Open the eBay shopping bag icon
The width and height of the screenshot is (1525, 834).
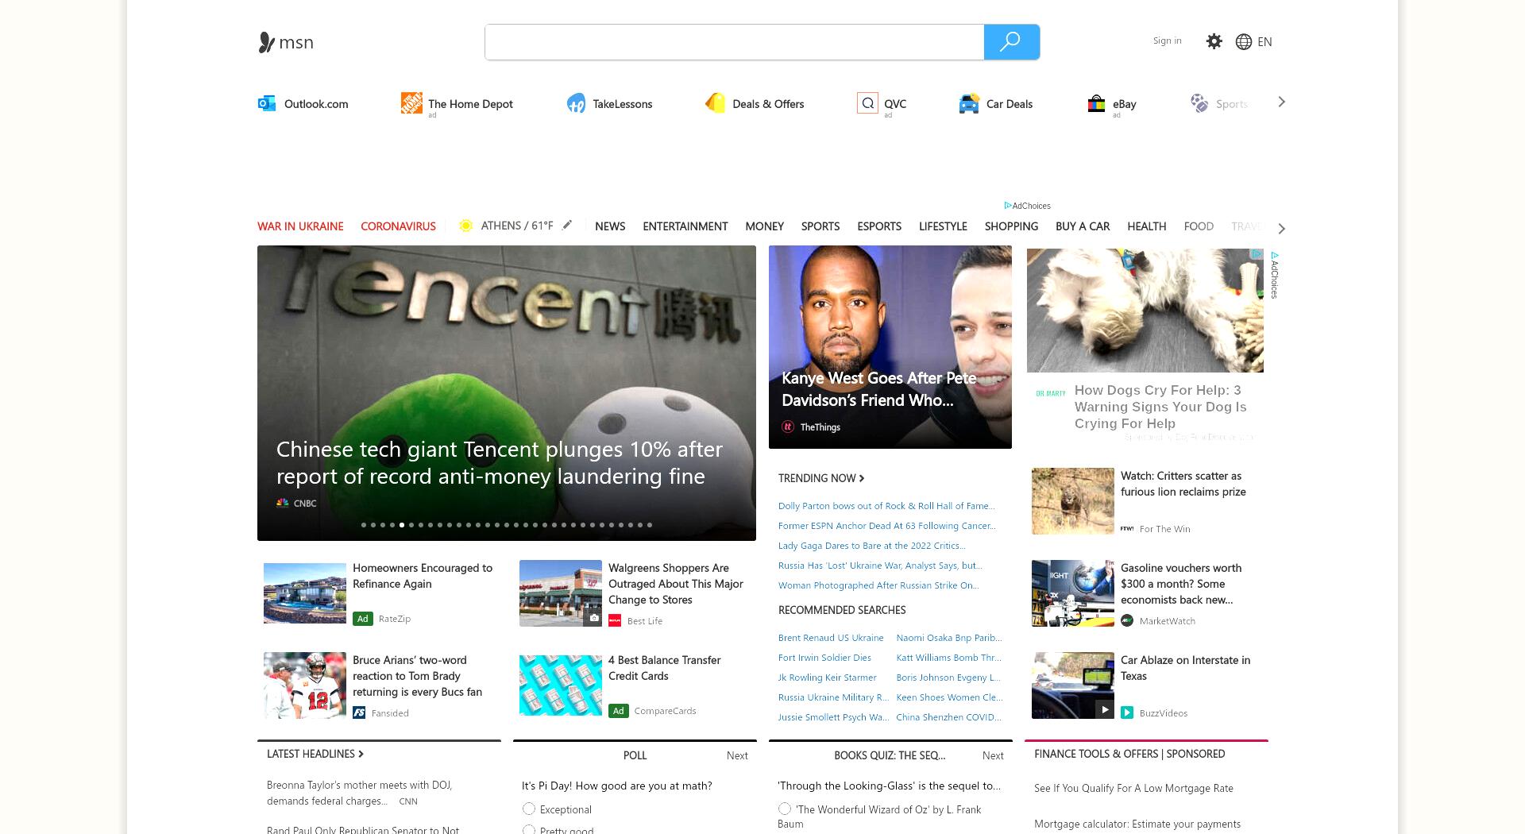tap(1096, 103)
